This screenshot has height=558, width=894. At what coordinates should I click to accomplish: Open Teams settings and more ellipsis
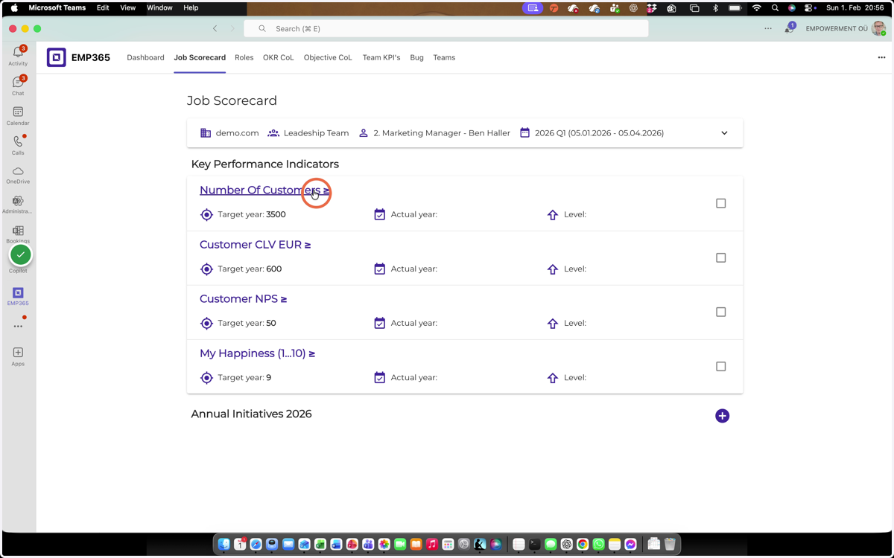click(768, 28)
